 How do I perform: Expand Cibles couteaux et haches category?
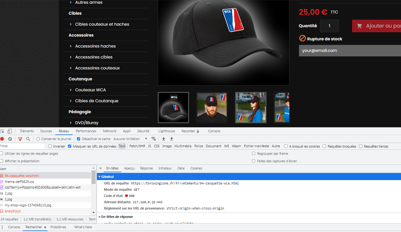coord(71,24)
